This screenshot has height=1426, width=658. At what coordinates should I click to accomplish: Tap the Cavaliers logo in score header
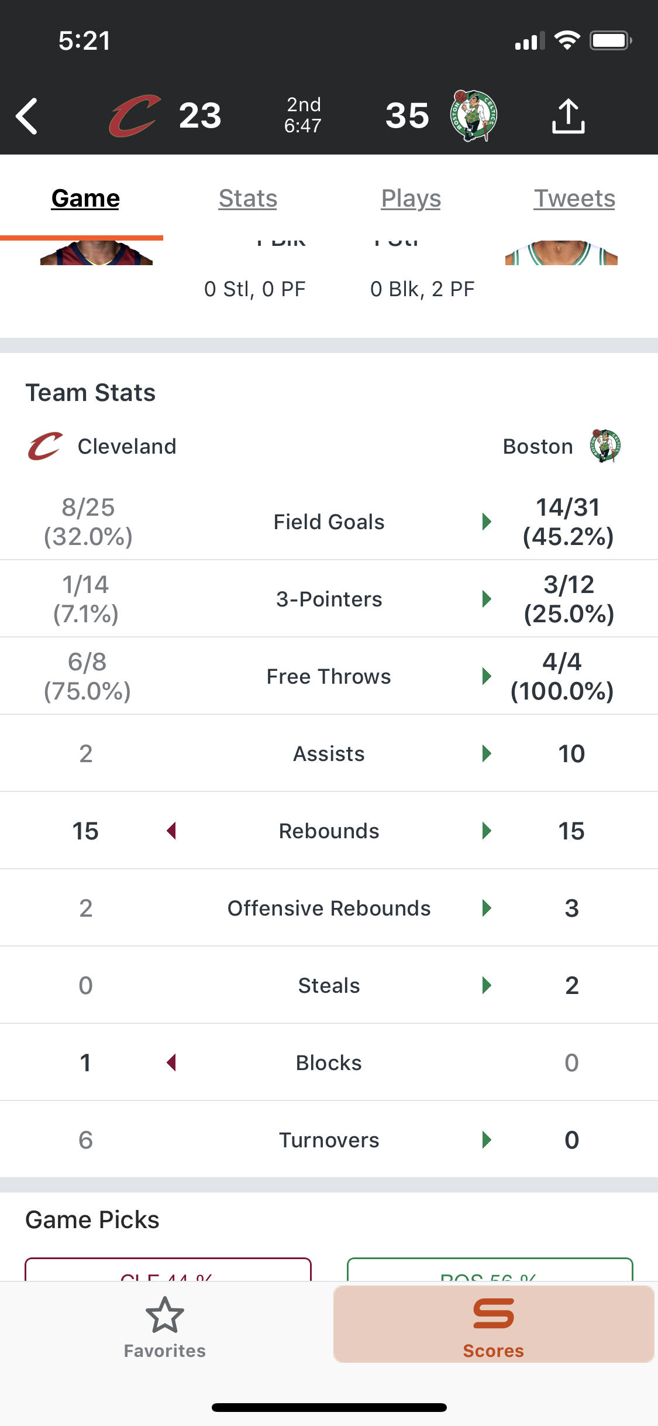[135, 116]
